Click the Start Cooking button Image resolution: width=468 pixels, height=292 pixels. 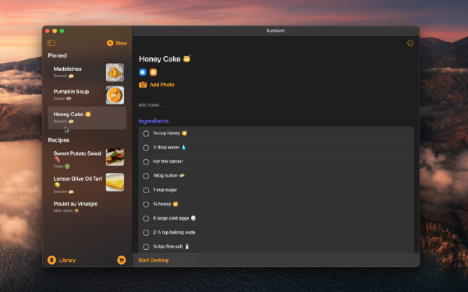(x=154, y=260)
